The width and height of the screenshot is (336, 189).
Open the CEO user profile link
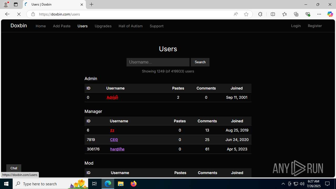(114, 140)
